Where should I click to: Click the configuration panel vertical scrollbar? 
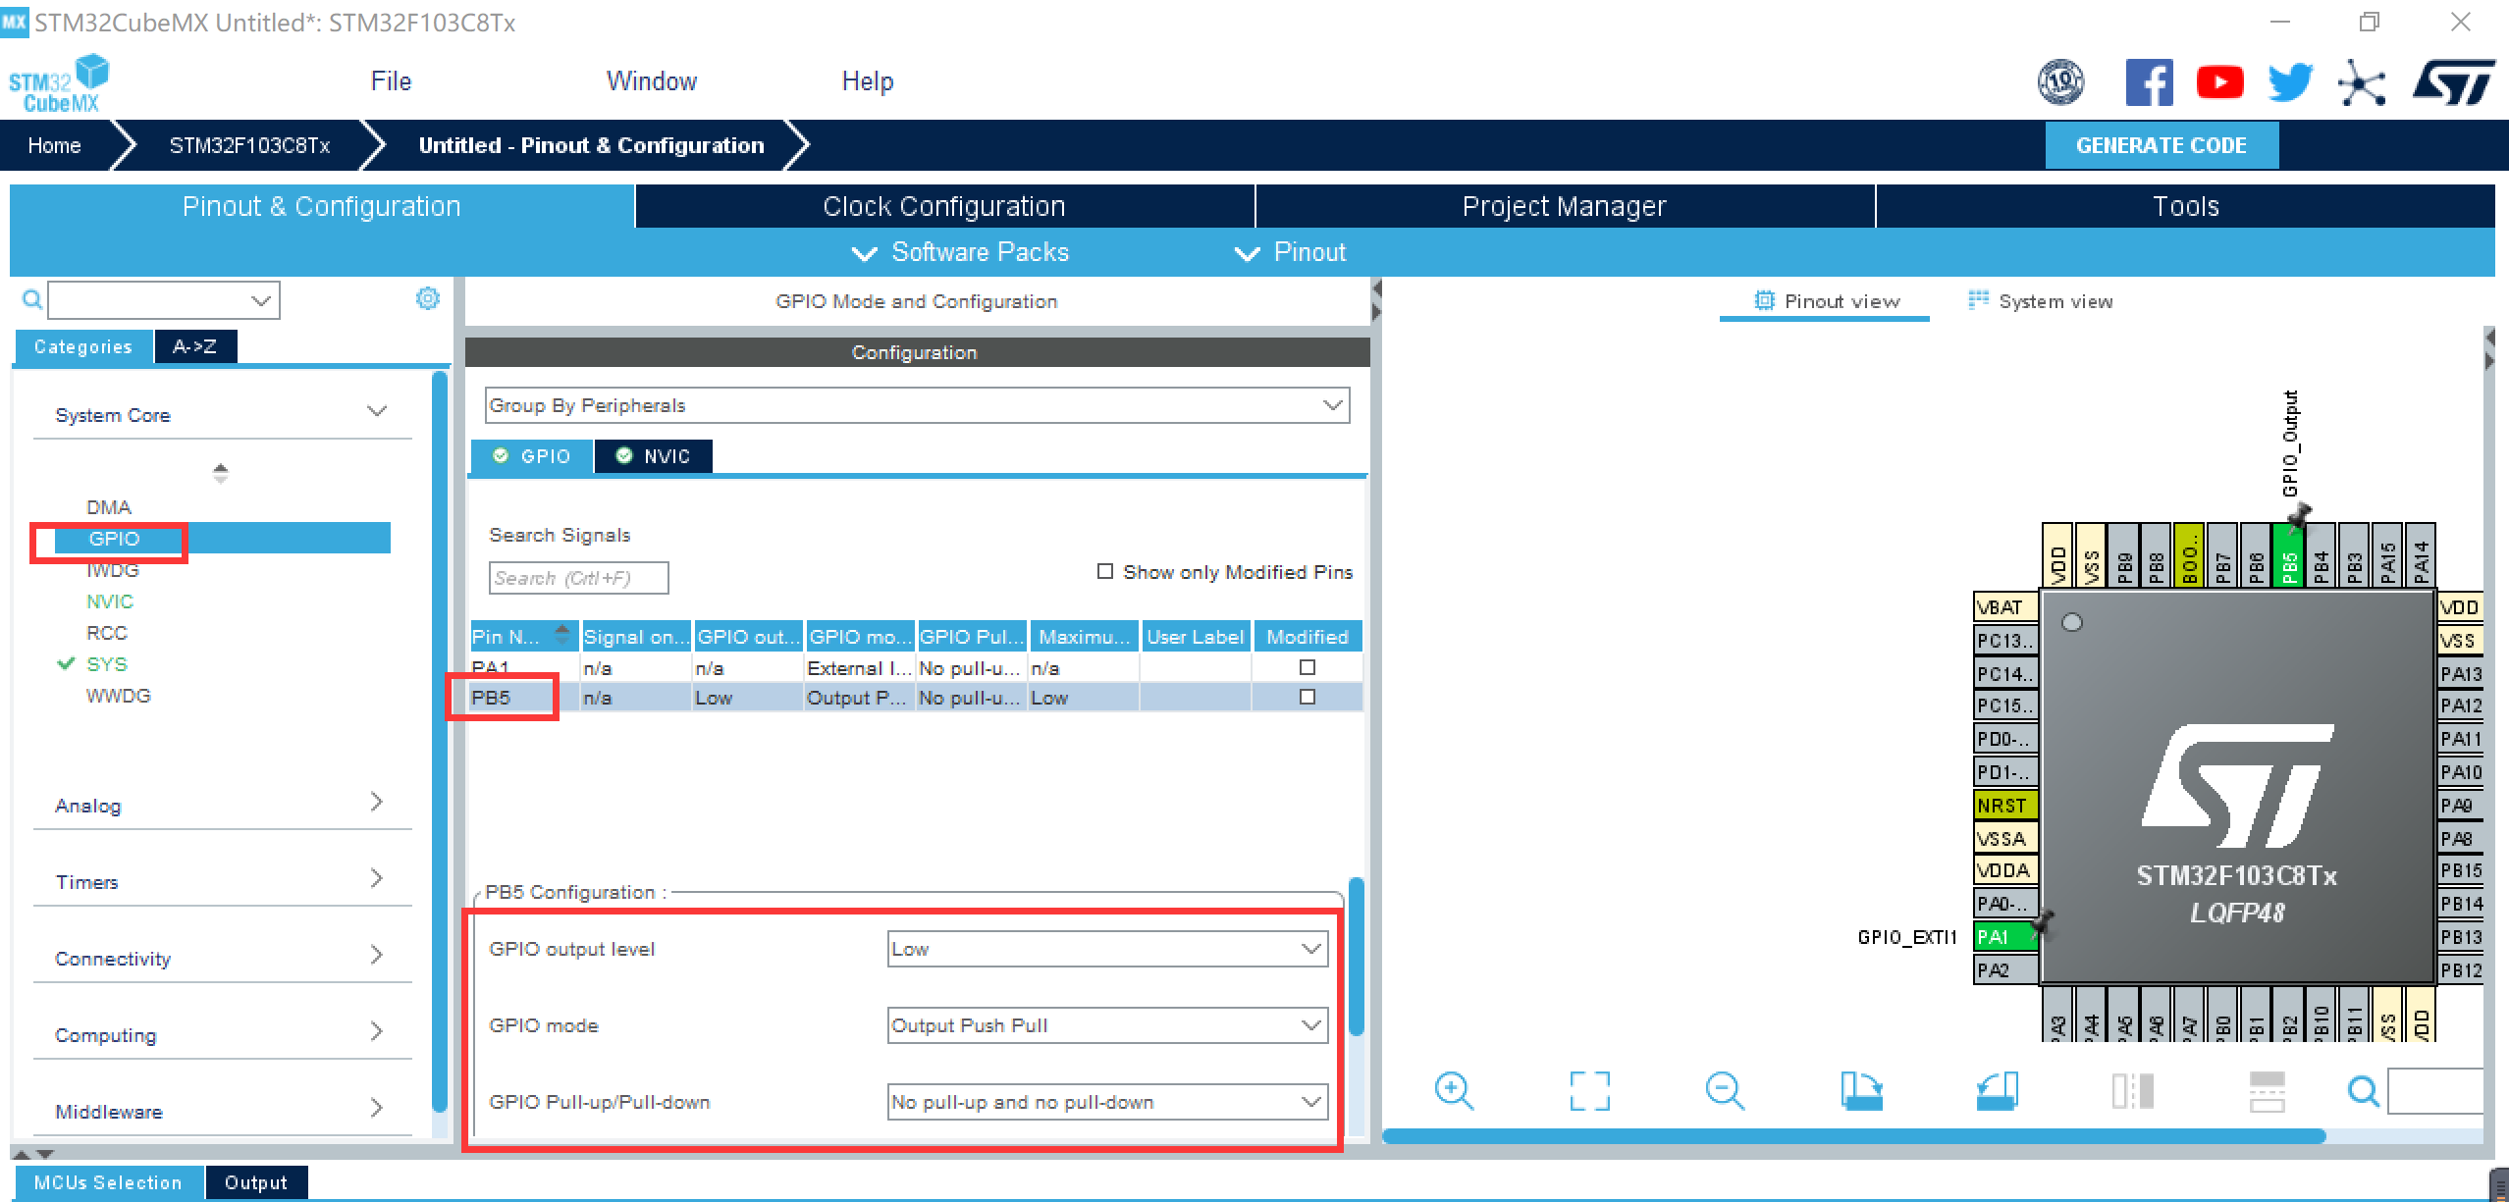1357,957
